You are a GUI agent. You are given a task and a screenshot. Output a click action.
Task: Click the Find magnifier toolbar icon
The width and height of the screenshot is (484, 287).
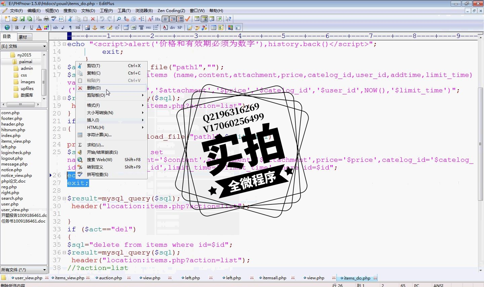(x=119, y=19)
